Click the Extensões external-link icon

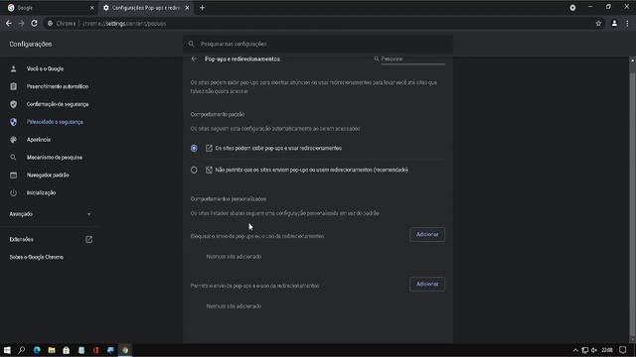(88, 240)
